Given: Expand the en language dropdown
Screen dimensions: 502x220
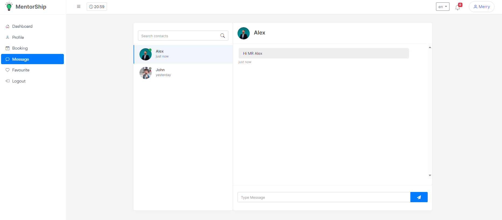Looking at the screenshot, I should [x=442, y=7].
